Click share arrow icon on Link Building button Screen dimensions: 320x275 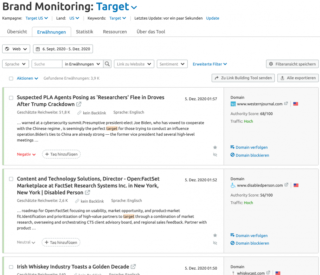(217, 78)
